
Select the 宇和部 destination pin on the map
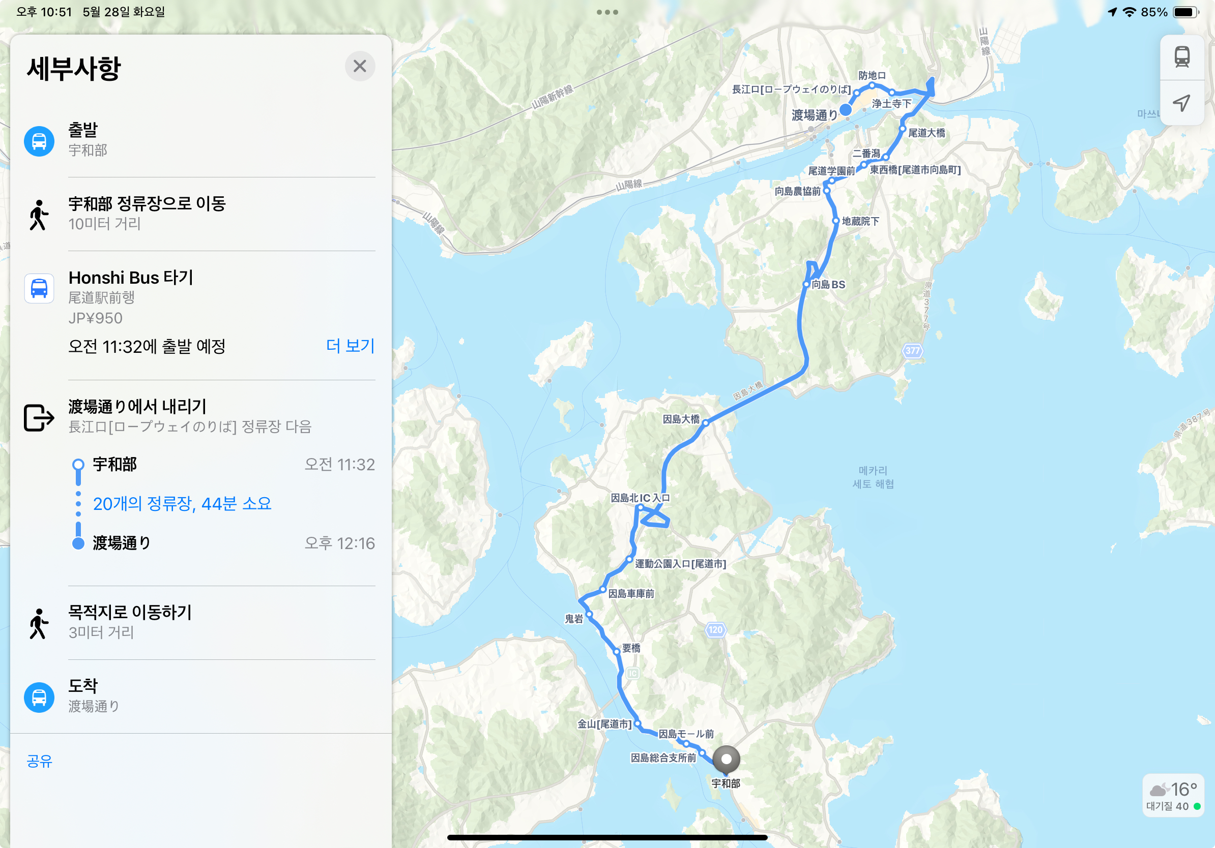[726, 760]
